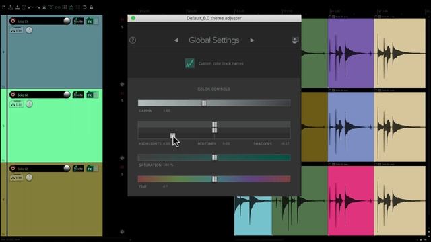Click the Redo arrow in toolbar
Screen dimensions: 431x242
click(38, 7)
